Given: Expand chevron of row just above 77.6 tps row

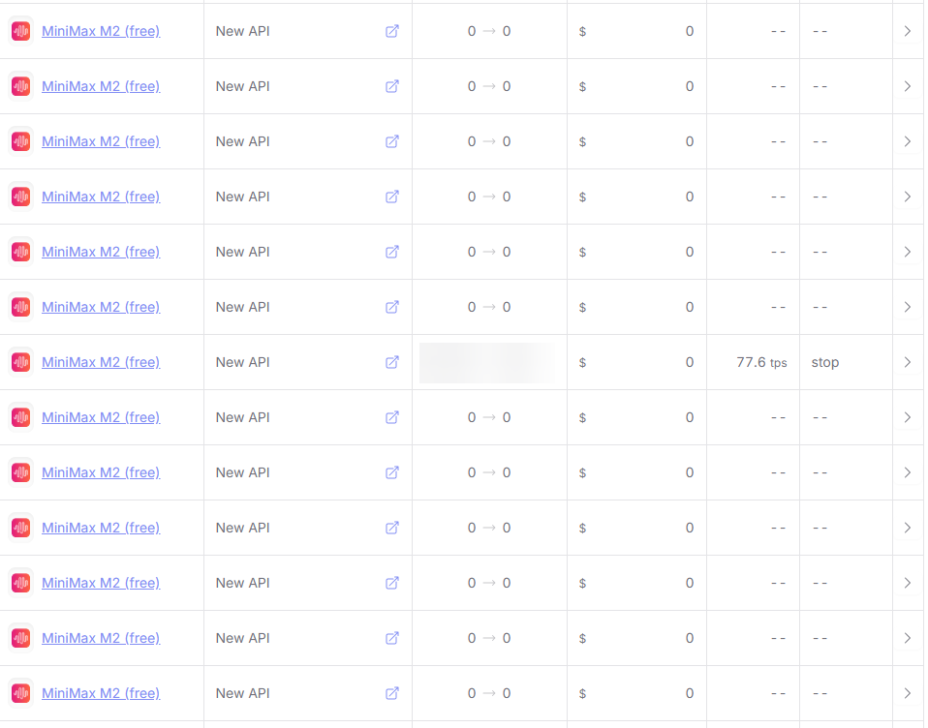Looking at the screenshot, I should [908, 307].
